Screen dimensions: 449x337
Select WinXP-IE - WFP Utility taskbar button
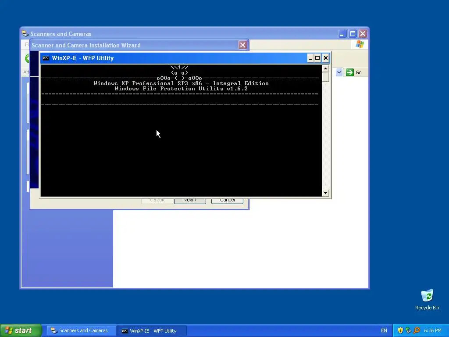pyautogui.click(x=152, y=331)
